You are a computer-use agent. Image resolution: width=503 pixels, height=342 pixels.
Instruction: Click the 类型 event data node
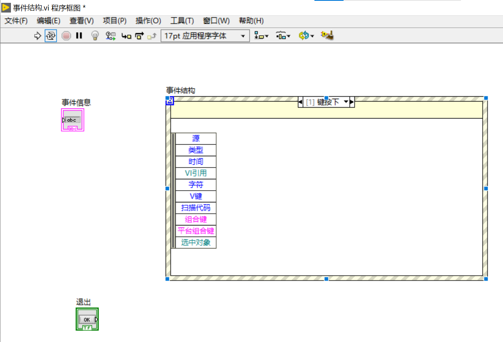tap(196, 150)
